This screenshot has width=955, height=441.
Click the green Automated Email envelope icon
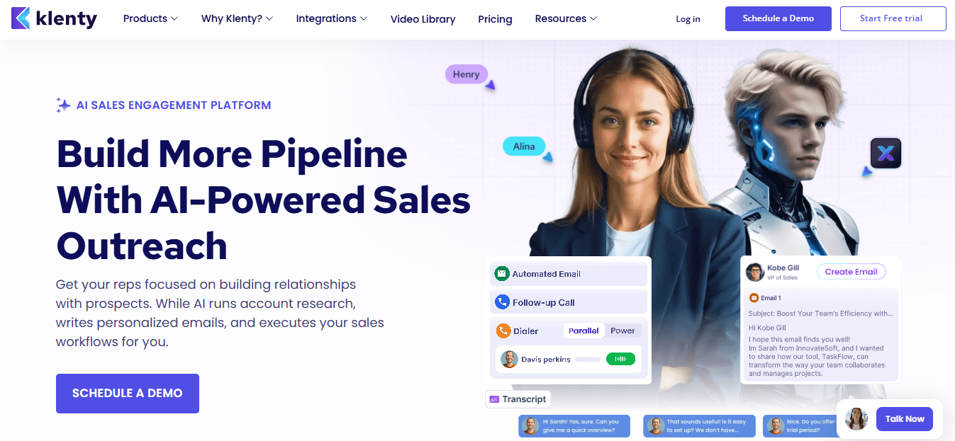pyautogui.click(x=502, y=273)
